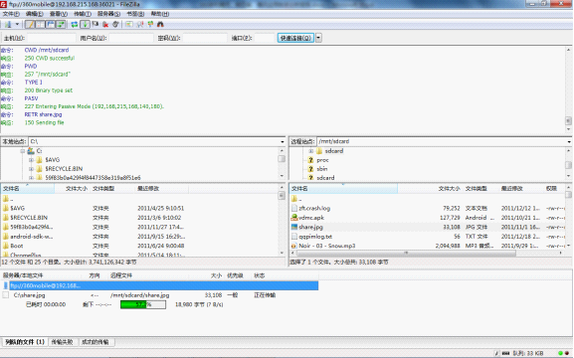Open the 编辑(E) menu
Image resolution: width=574 pixels, height=358 pixels.
35,14
